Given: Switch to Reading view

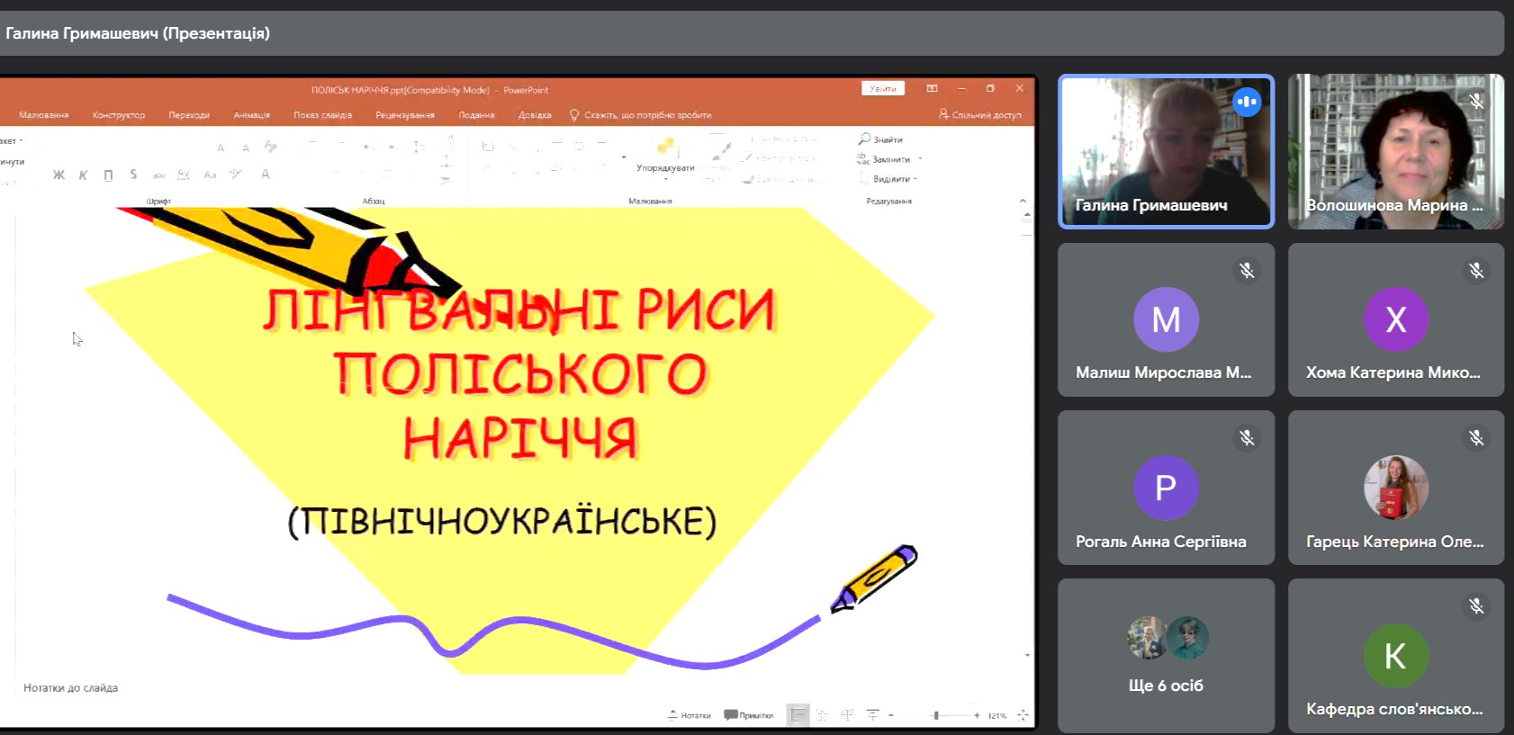Looking at the screenshot, I should pos(847,715).
